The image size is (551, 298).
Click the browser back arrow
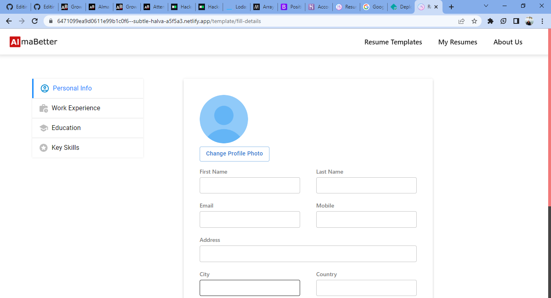click(8, 21)
